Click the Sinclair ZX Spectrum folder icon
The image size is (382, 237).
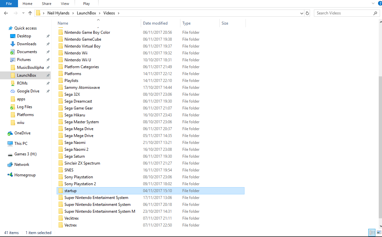[x=61, y=163]
